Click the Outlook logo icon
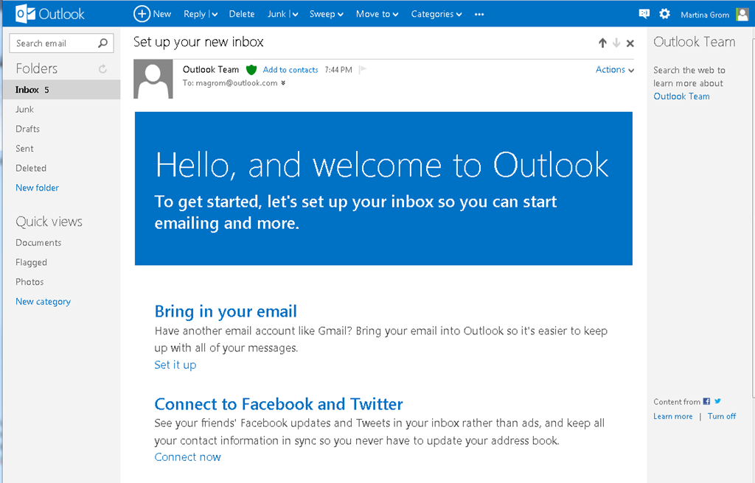The height and width of the screenshot is (483, 755). (x=26, y=14)
